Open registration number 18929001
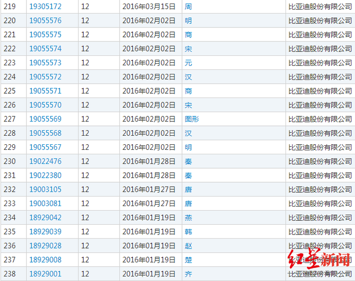 45,274
